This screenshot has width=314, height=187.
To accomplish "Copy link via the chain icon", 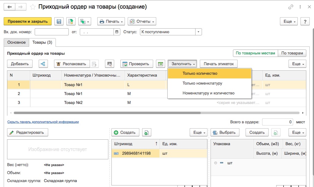I will pos(291,7).
